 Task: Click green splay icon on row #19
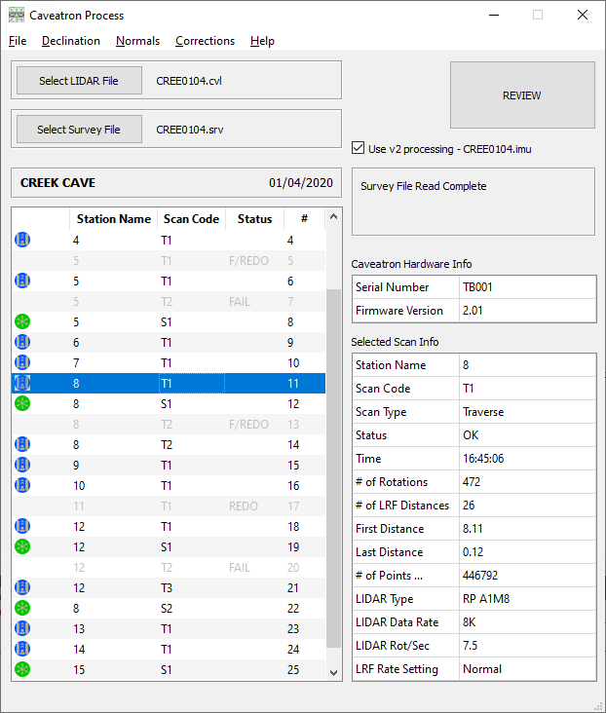22,547
